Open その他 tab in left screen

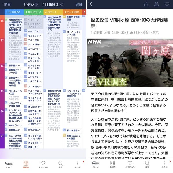point(78,165)
